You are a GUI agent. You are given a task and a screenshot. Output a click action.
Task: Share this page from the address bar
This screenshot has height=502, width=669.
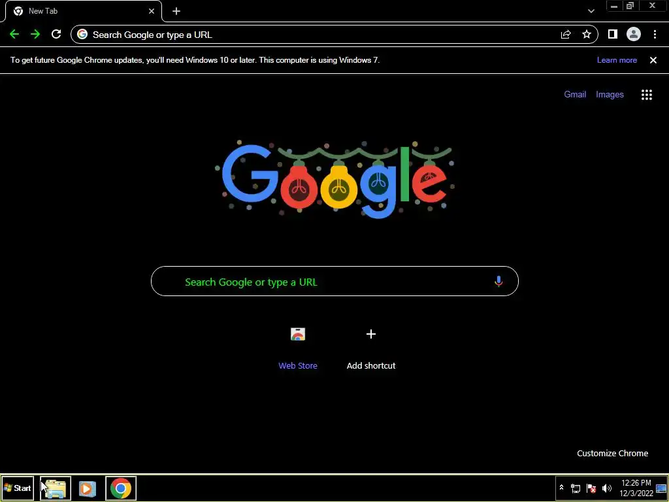pyautogui.click(x=566, y=35)
